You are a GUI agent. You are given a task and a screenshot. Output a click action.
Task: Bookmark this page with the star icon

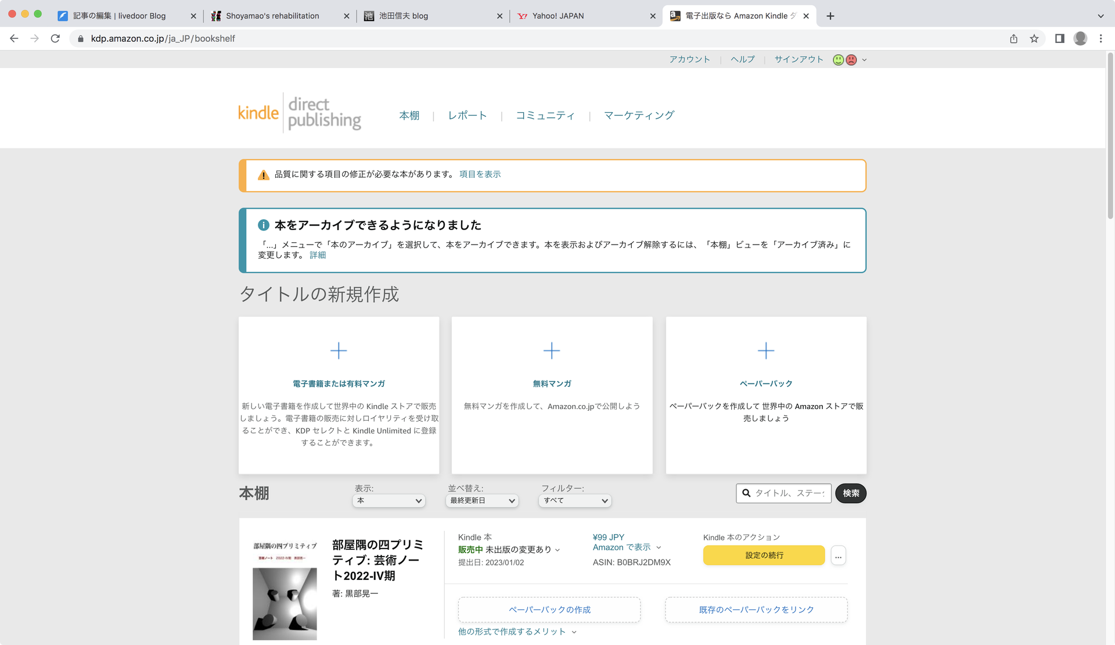1034,38
